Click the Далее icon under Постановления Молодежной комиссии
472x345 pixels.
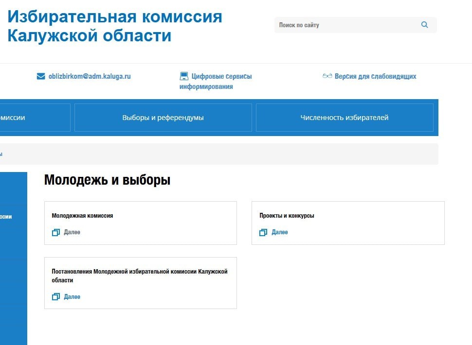(55, 297)
